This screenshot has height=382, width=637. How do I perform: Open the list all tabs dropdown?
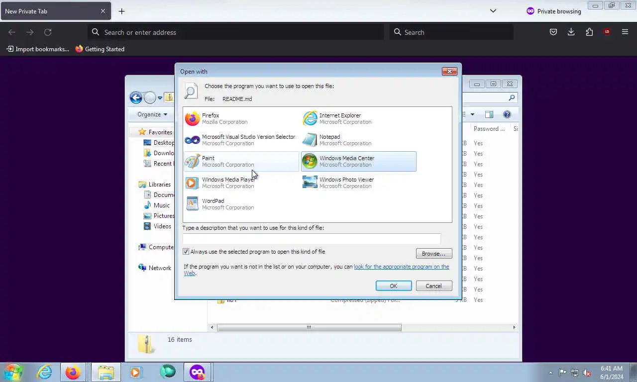tap(493, 11)
